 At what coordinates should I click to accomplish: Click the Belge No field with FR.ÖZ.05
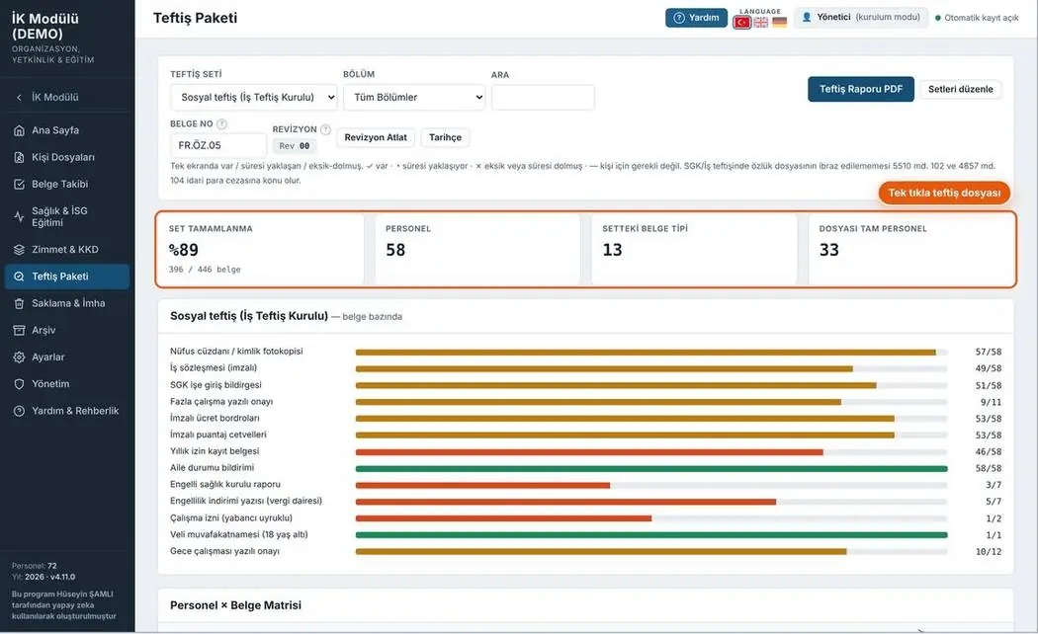[x=218, y=145]
